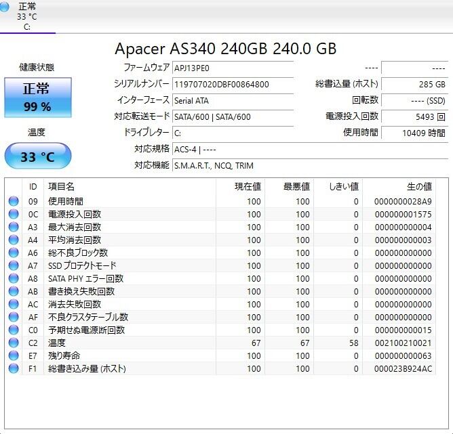This screenshot has height=434, width=453.
Task: Select the 予期せぬ電源断回数 attribute name
Action: click(x=86, y=330)
